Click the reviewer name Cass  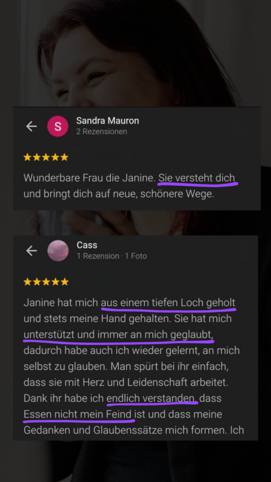click(87, 245)
